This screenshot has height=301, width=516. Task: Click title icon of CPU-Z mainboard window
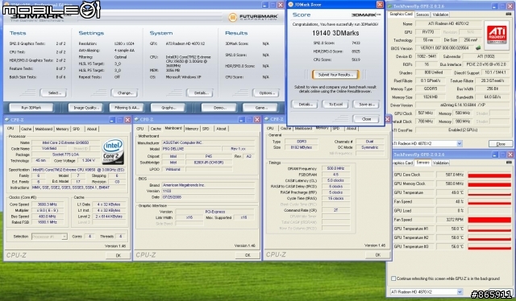coord(136,119)
